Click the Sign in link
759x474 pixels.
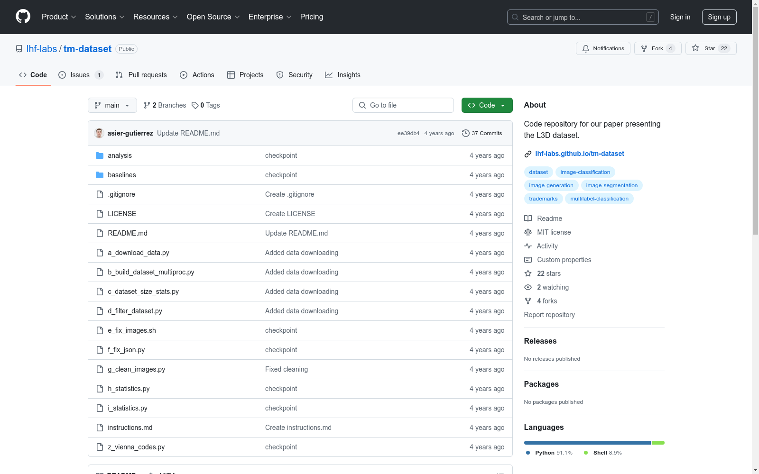coord(680,17)
